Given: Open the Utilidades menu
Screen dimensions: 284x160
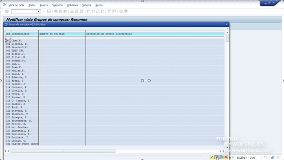Looking at the screenshot, I should [73, 5].
